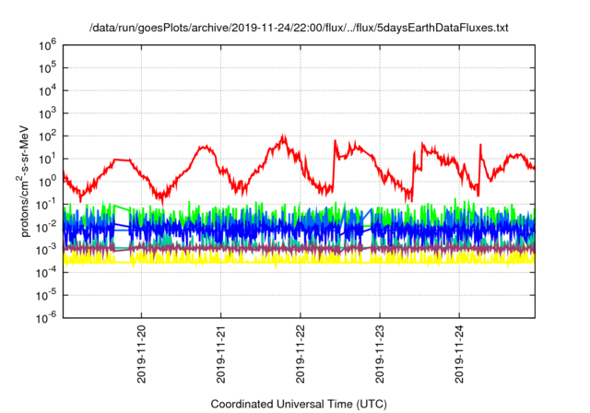Select the 10^-1 y-axis label
The width and height of the screenshot is (590, 413).
(47, 205)
